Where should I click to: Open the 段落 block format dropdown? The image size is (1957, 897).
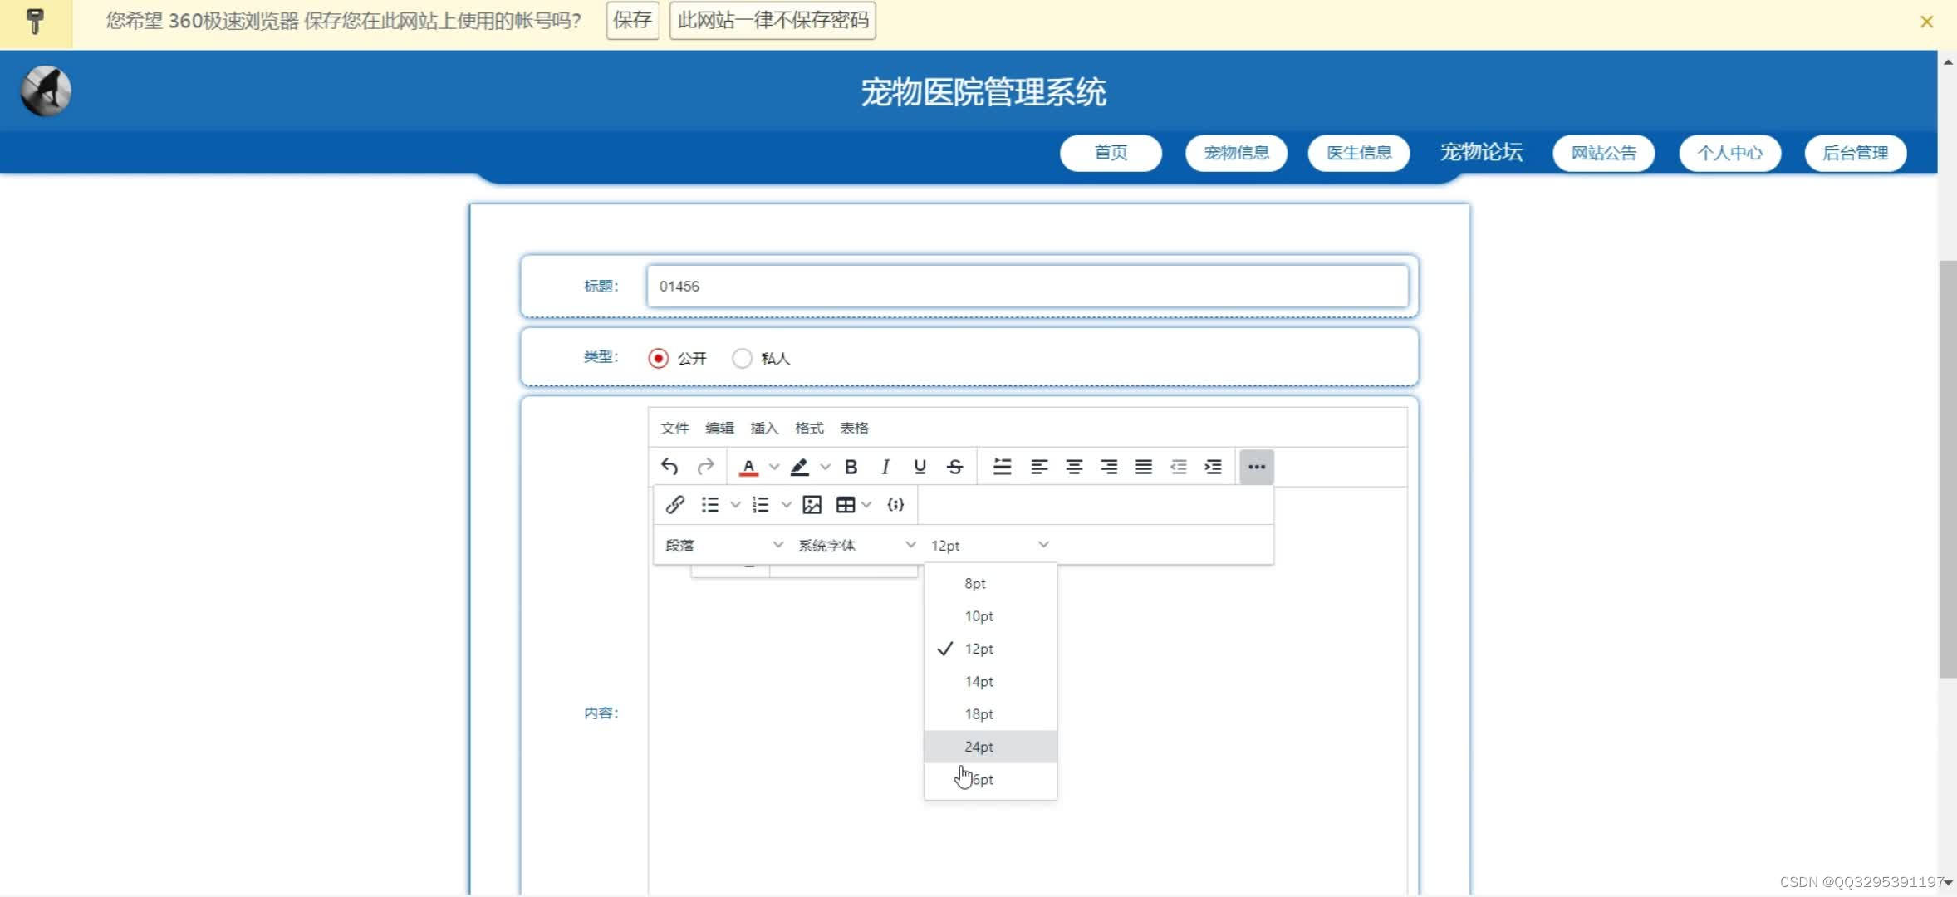723,546
